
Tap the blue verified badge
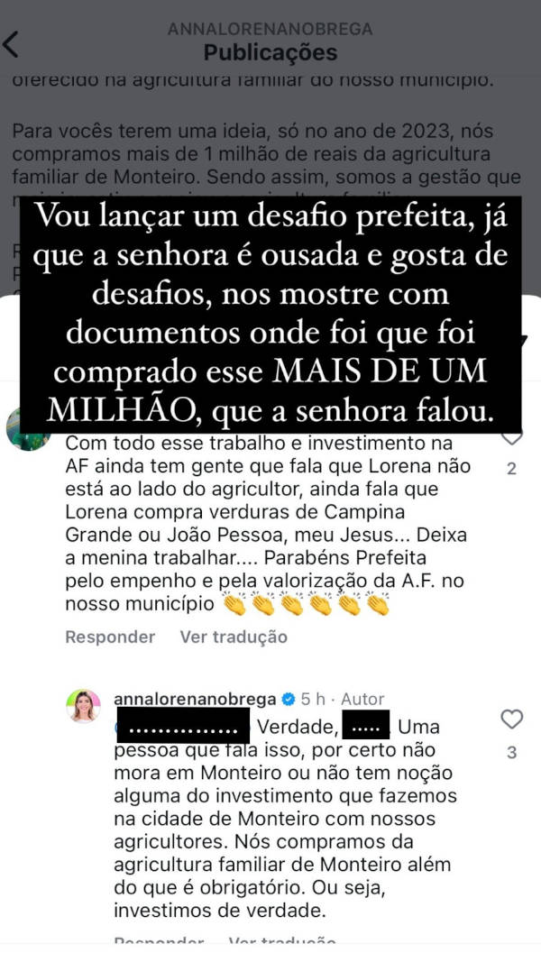(x=288, y=700)
